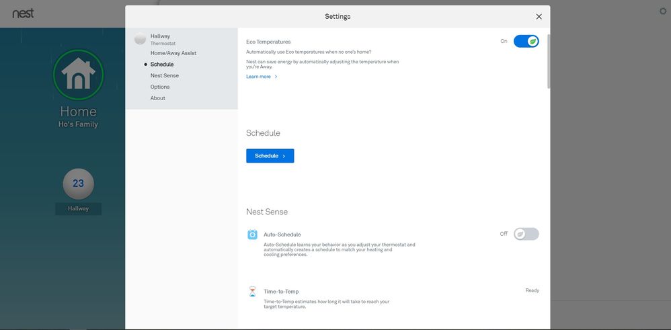Screen dimensions: 671x330
Task: Click the Time-to-Temp label
Action: click(281, 292)
